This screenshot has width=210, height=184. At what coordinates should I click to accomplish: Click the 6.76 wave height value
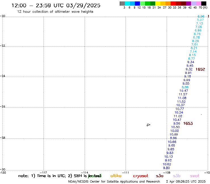[197, 34]
